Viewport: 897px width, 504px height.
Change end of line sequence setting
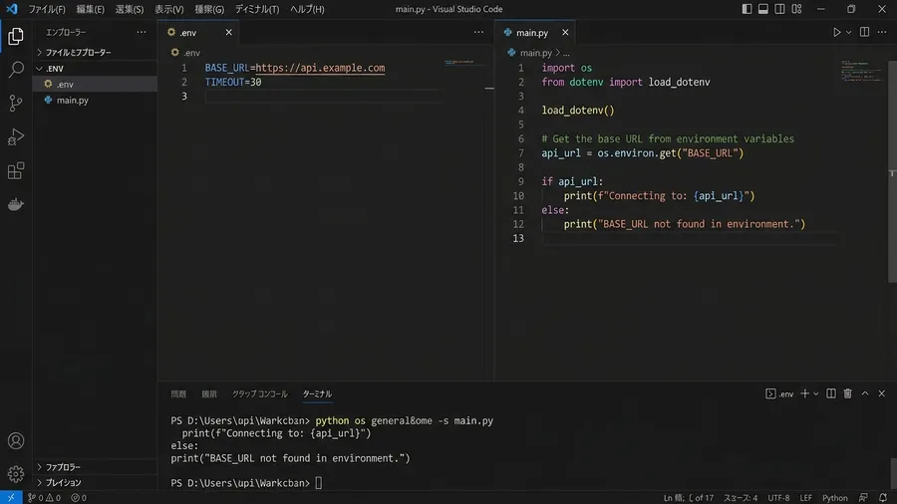[x=805, y=498]
